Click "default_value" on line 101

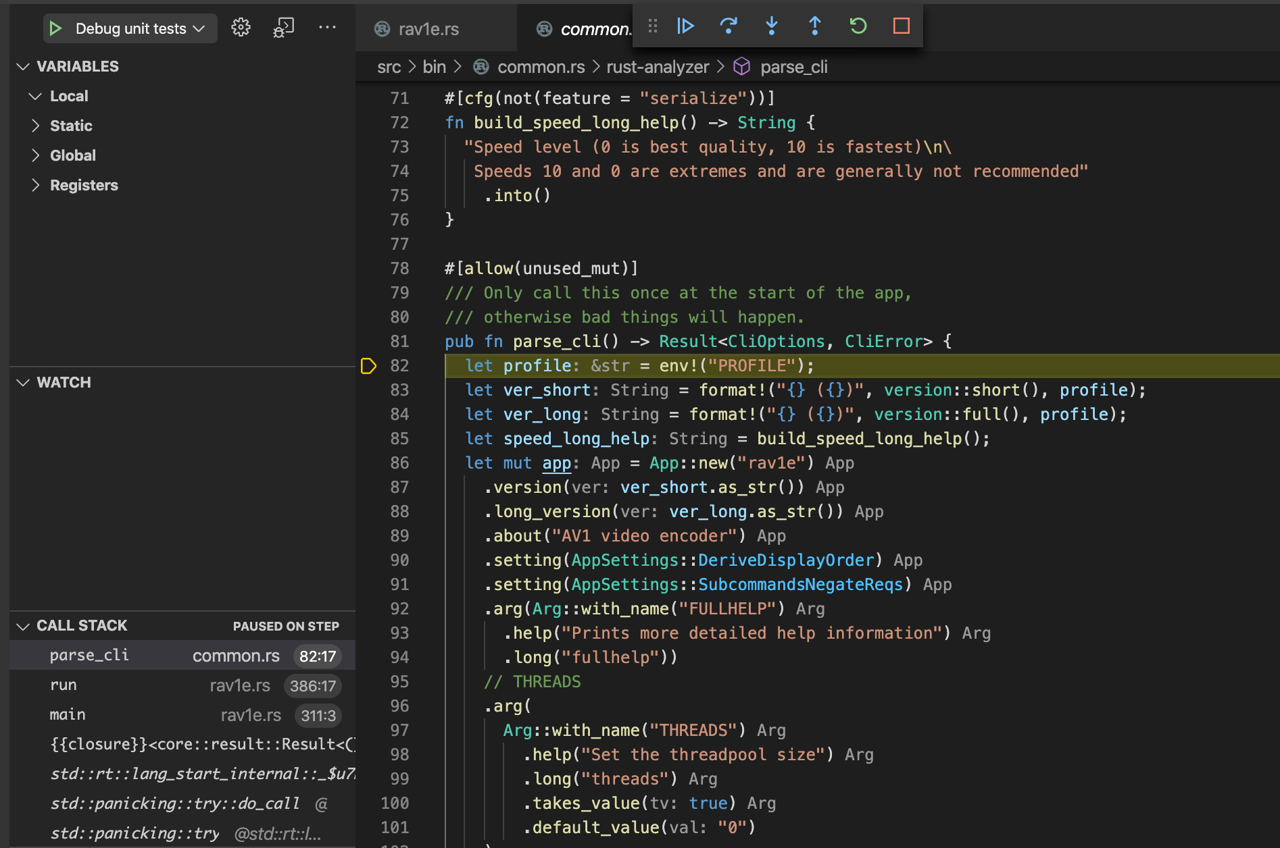click(596, 828)
